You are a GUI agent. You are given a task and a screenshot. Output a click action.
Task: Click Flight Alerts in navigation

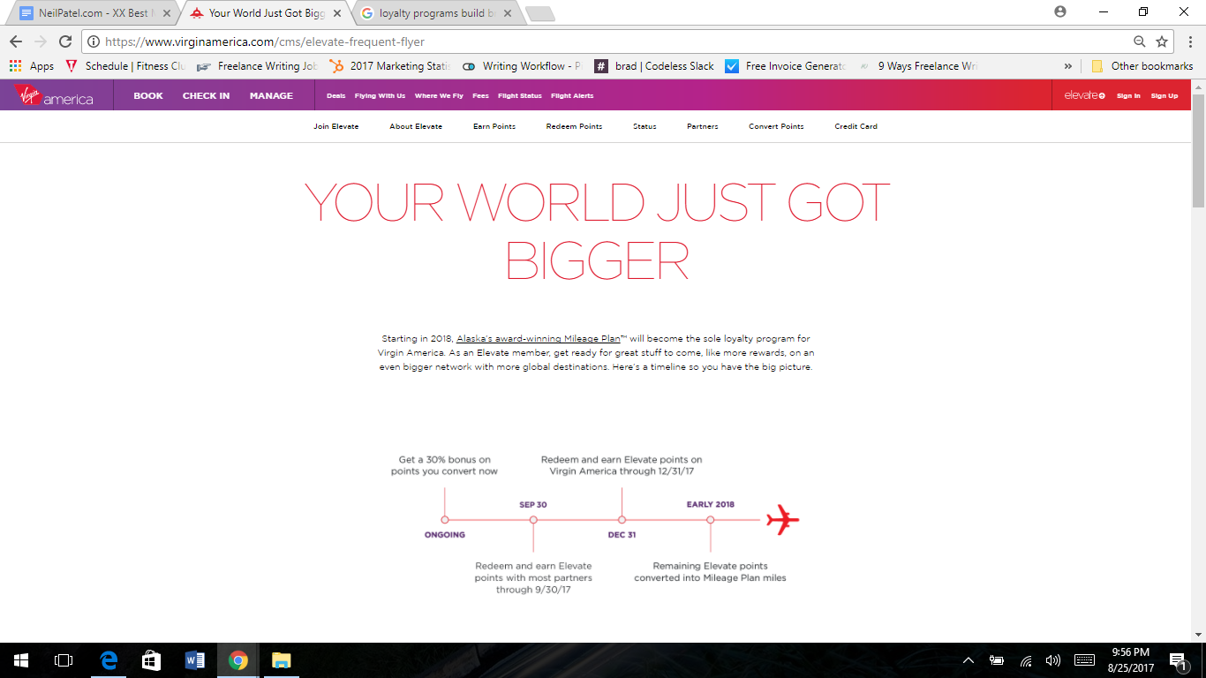click(x=572, y=95)
